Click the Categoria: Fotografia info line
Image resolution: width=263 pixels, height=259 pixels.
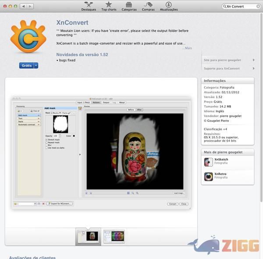(x=219, y=87)
